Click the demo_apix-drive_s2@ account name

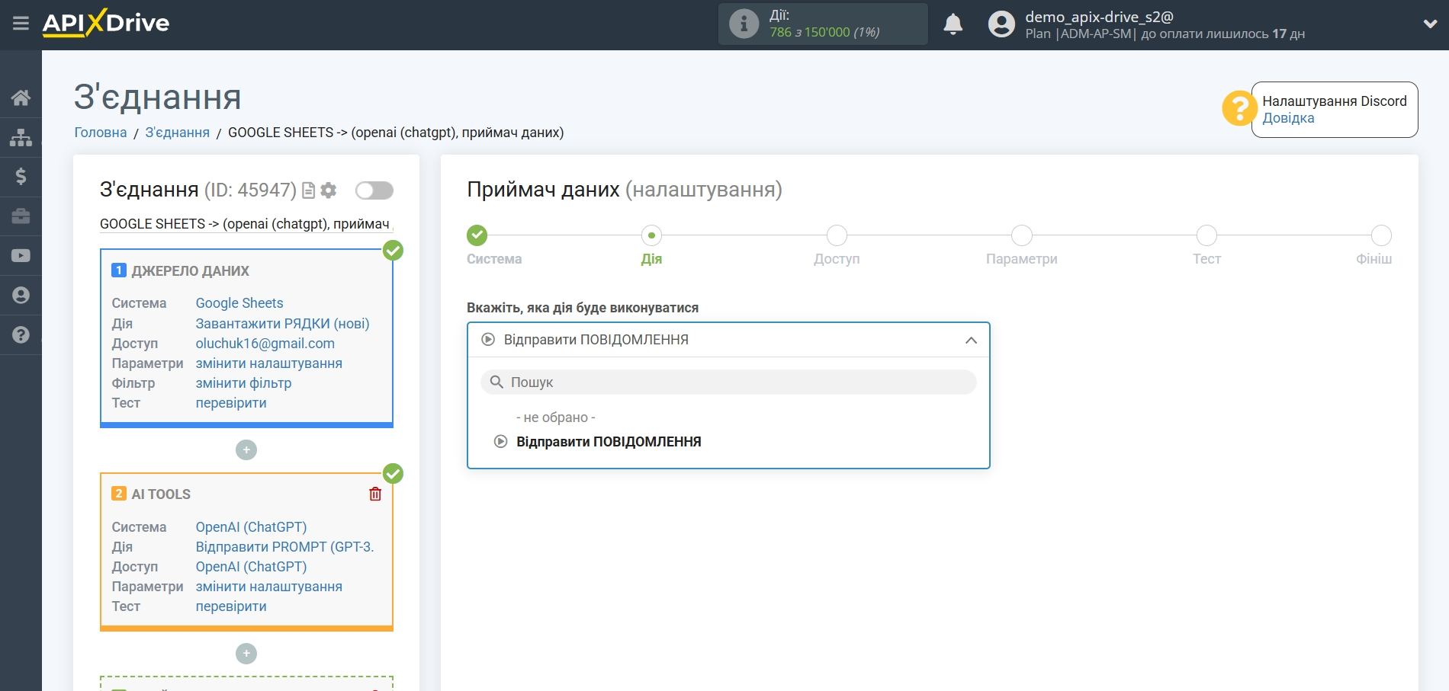(x=1099, y=17)
